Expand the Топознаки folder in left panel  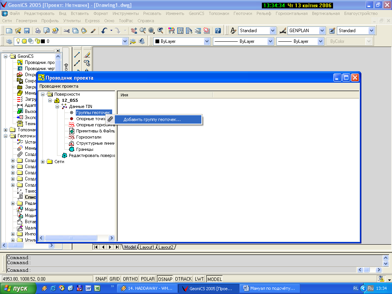pos(5,130)
